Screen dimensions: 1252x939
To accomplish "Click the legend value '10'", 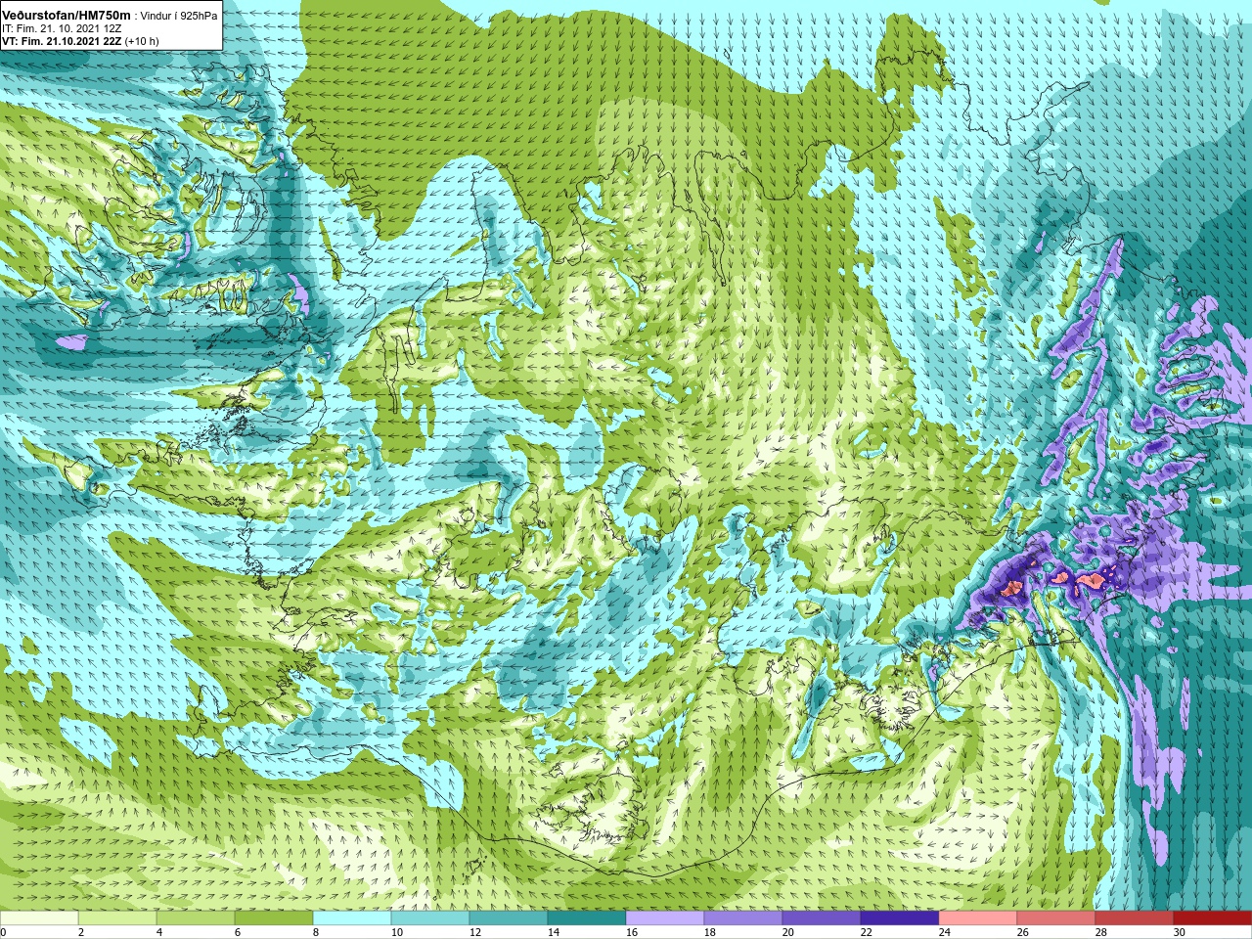I will pyautogui.click(x=397, y=932).
